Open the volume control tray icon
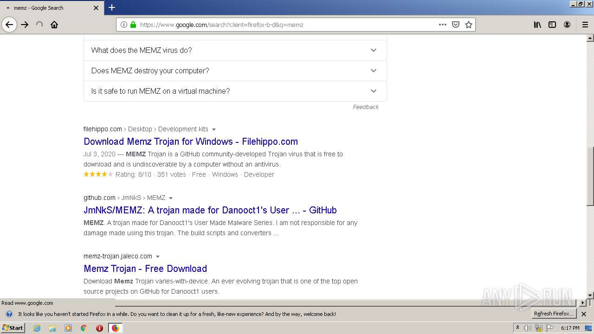 tap(528, 328)
